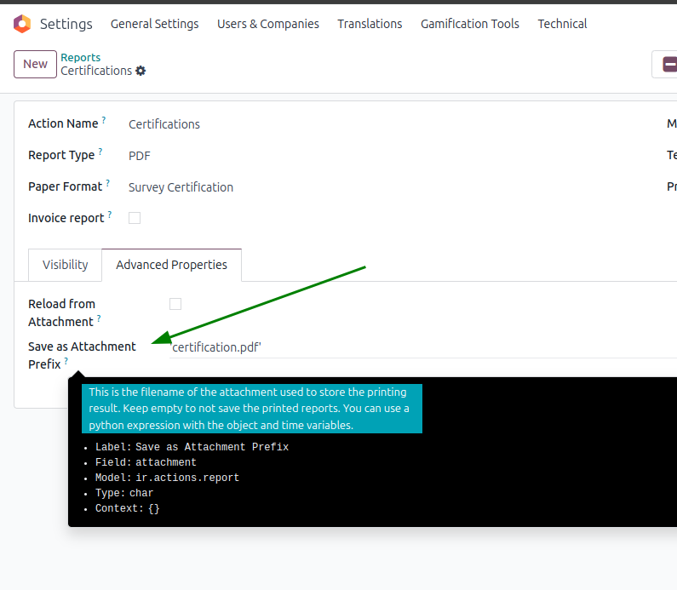Click the New button

click(35, 65)
